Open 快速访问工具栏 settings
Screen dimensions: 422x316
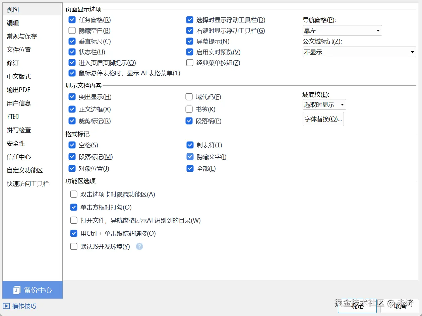(x=32, y=183)
